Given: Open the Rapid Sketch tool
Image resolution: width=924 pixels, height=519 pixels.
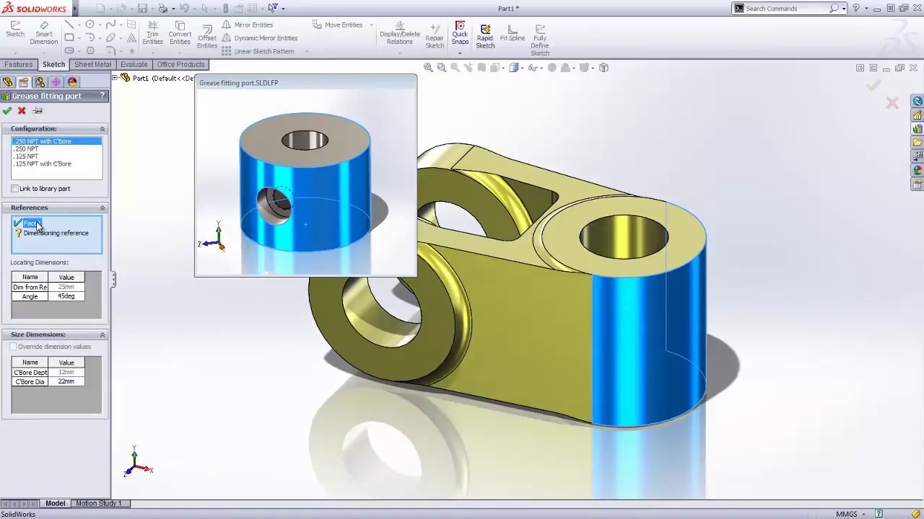Looking at the screenshot, I should coord(485,36).
